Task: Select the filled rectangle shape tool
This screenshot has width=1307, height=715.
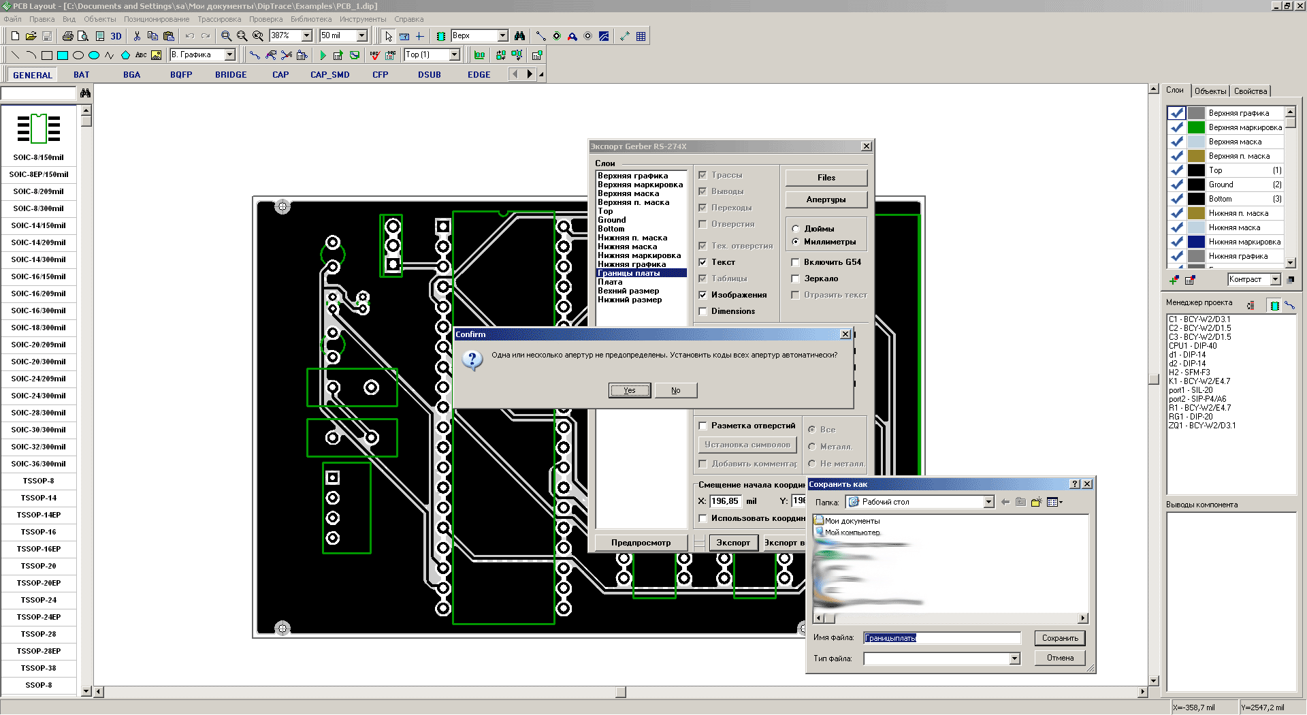Action: [63, 55]
